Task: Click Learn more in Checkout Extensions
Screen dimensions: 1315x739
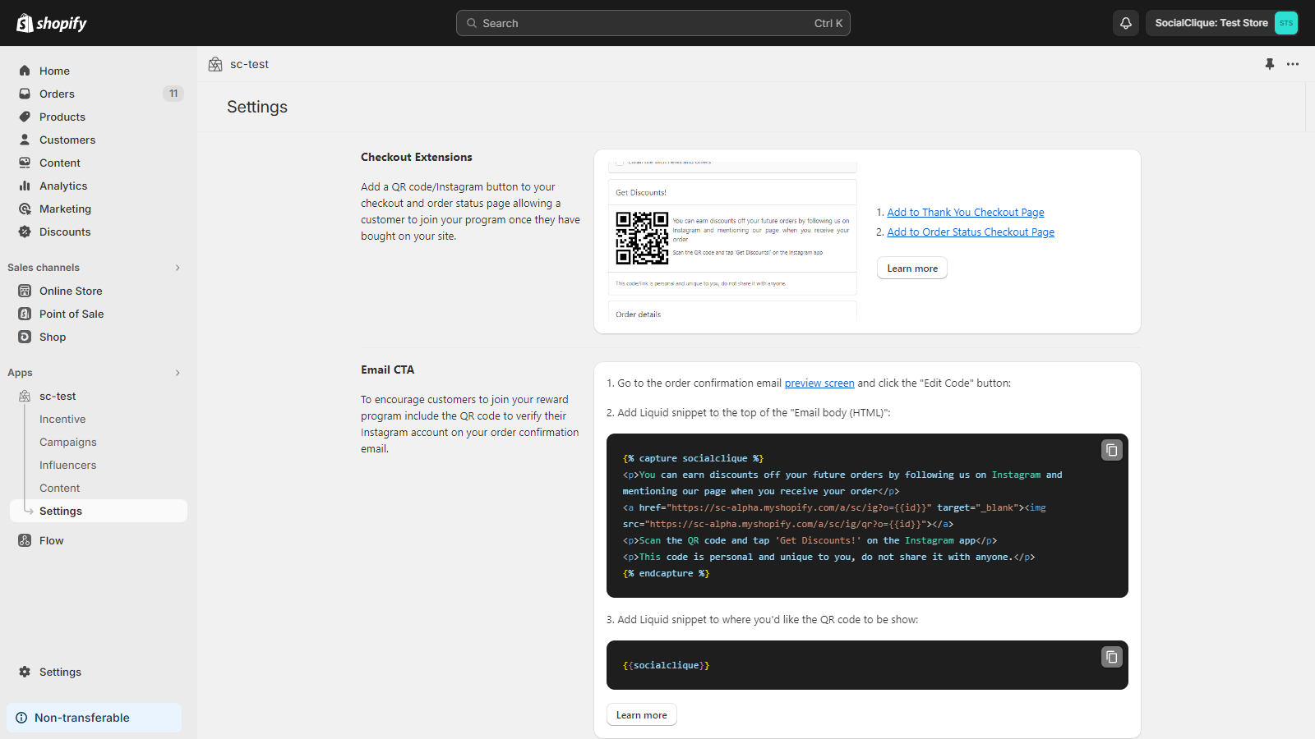Action: (912, 269)
